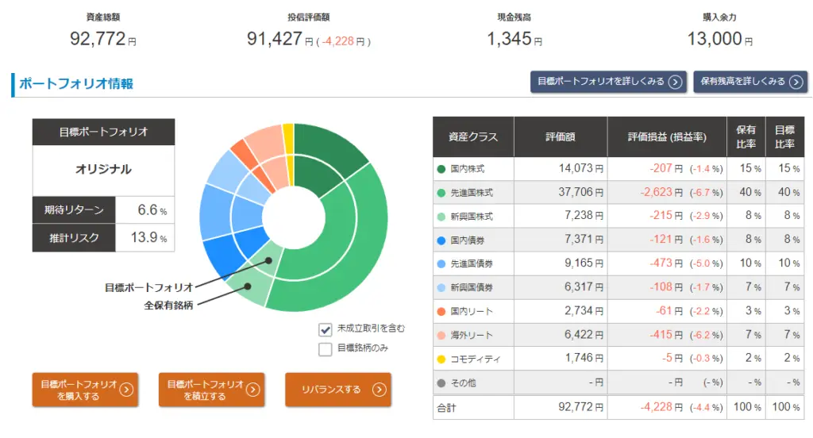Click the yellow コモディティ legend dot
813x438 pixels.
441,359
